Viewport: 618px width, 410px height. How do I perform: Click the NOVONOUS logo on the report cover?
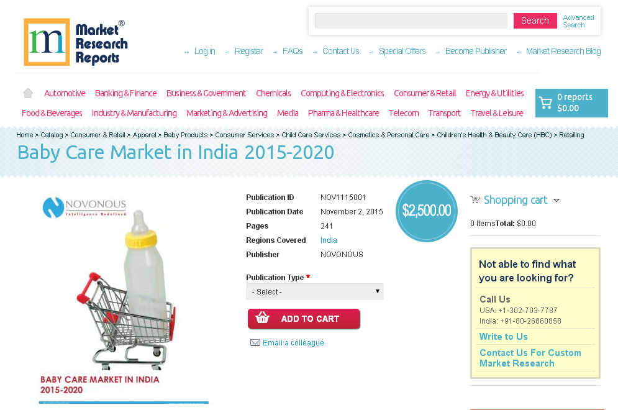(83, 207)
